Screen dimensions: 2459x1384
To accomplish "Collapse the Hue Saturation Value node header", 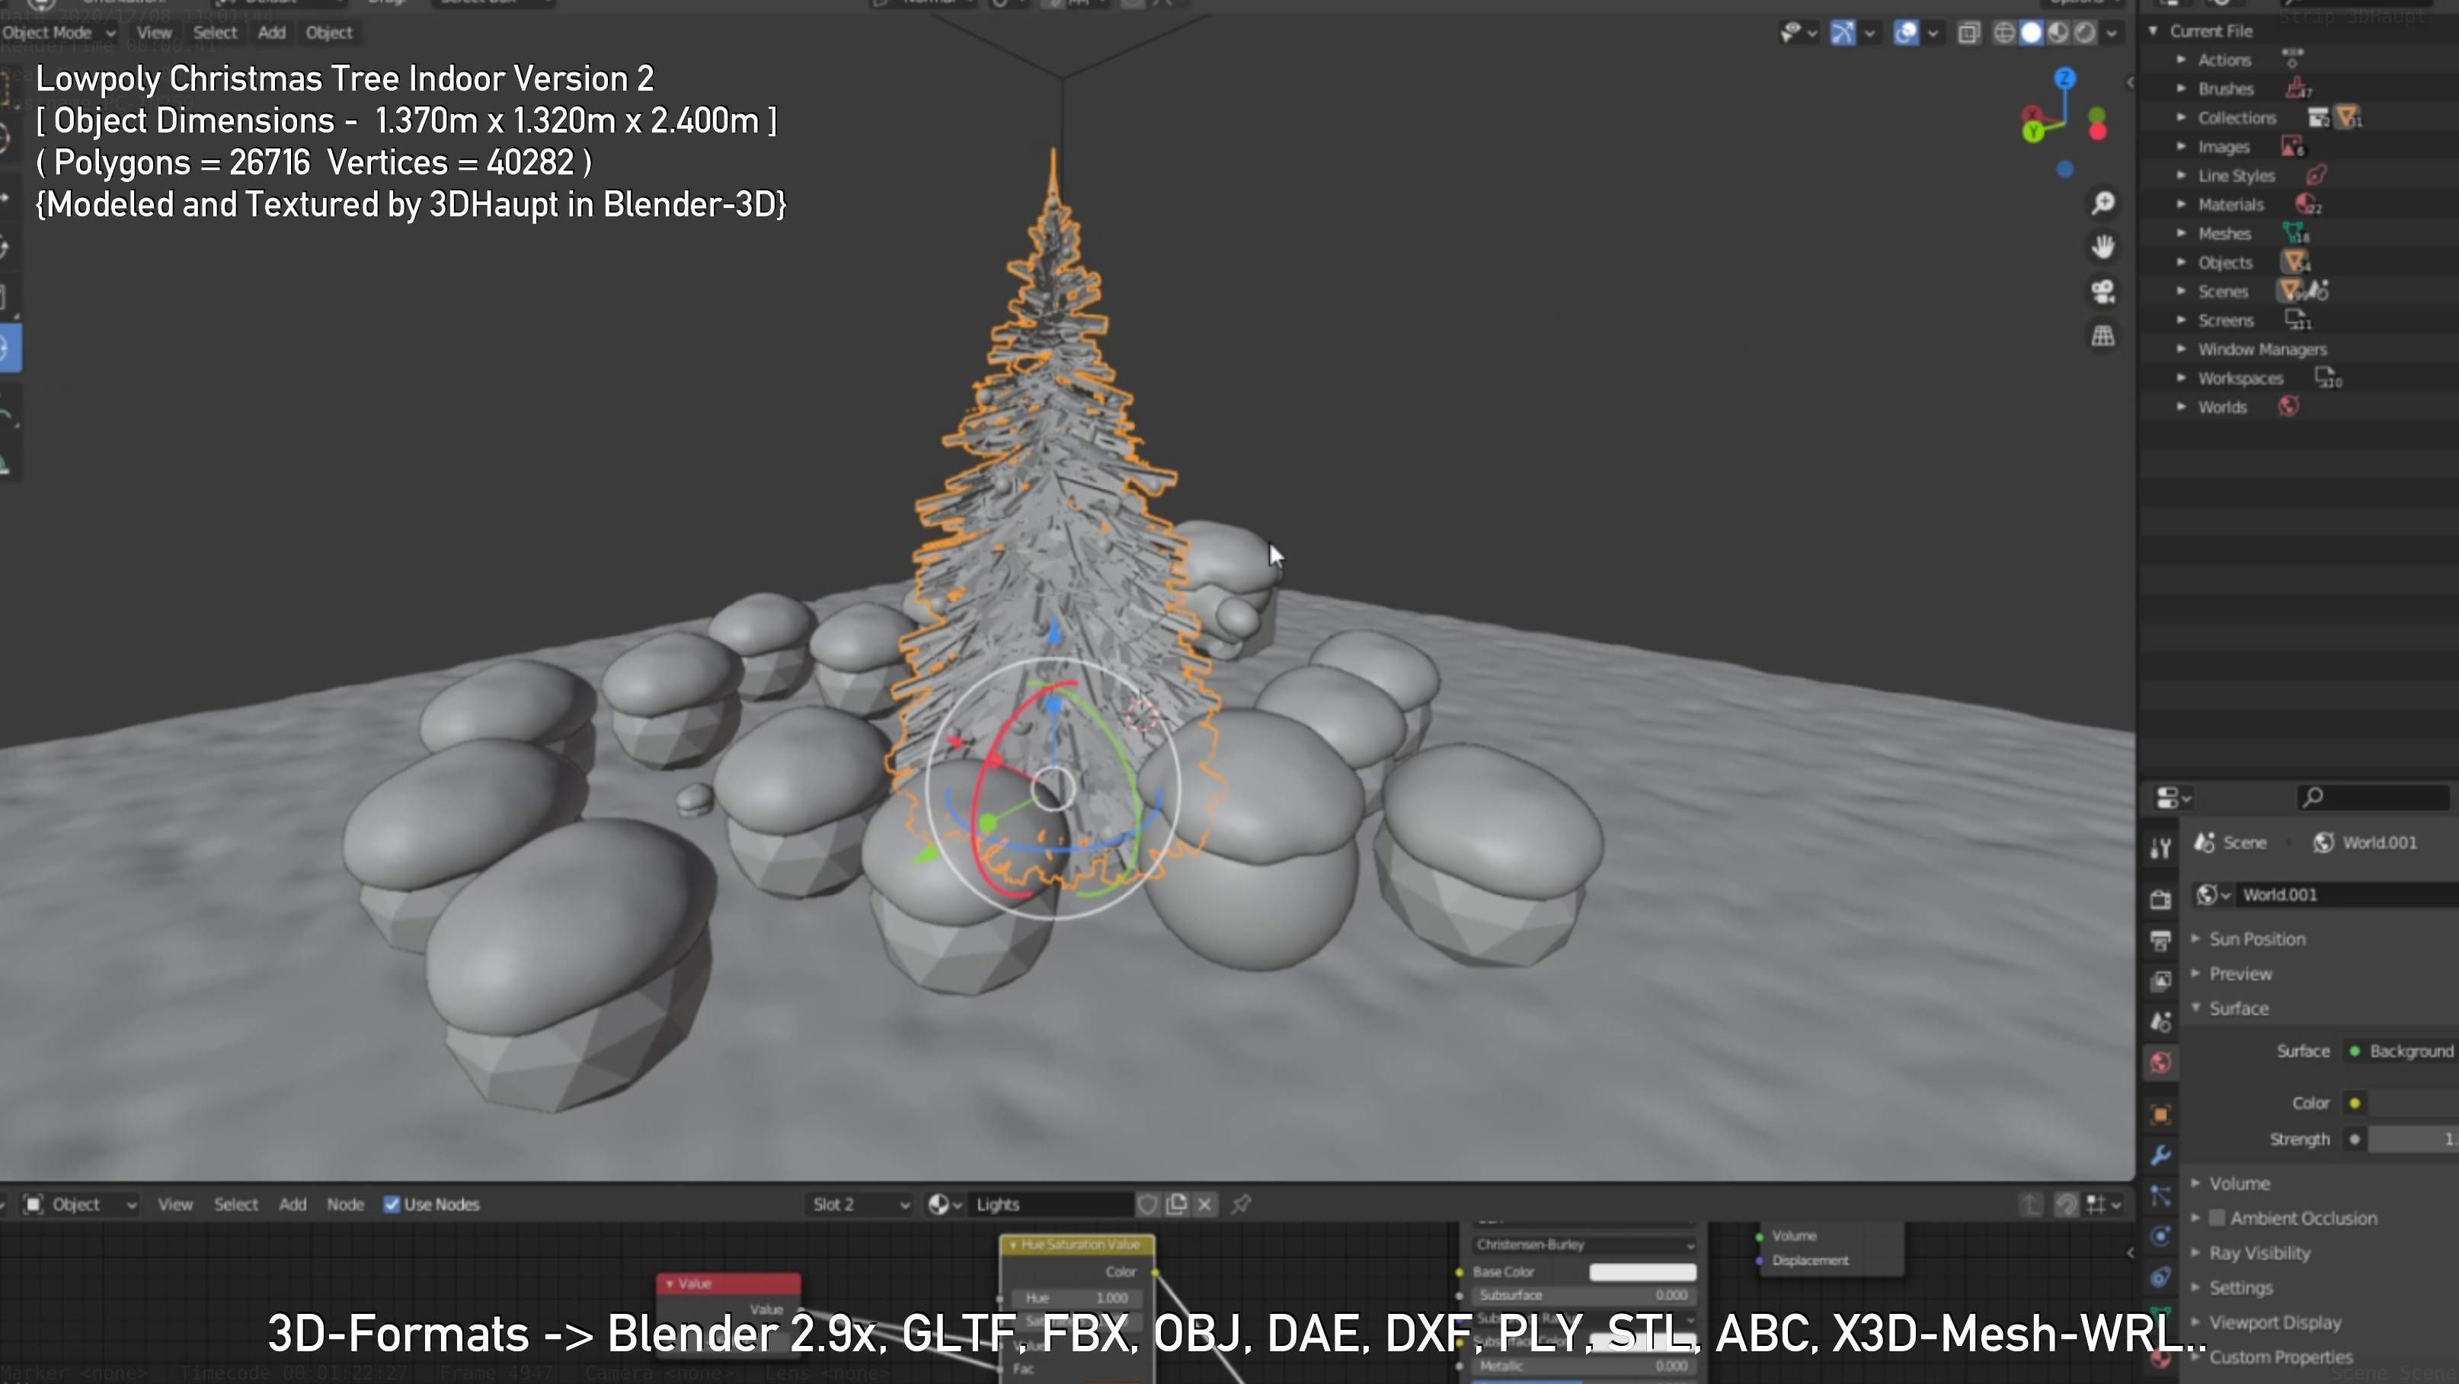I will pyautogui.click(x=1013, y=1245).
